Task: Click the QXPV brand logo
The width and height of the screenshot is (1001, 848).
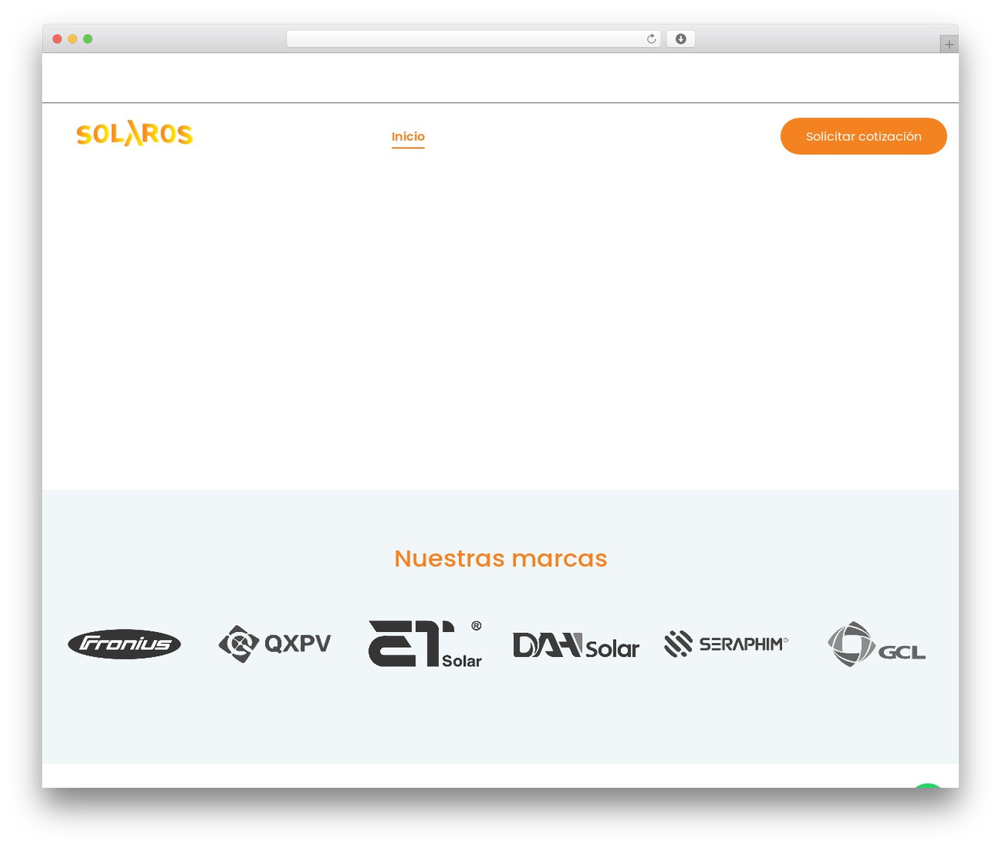Action: click(x=274, y=644)
